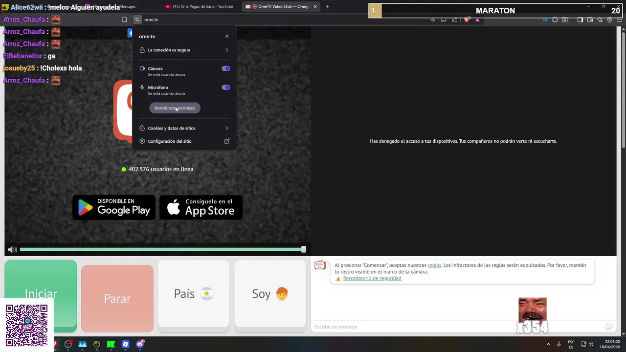This screenshot has height=352, width=626.
Task: Toggle the Micrófono permission switch
Action: pyautogui.click(x=225, y=88)
